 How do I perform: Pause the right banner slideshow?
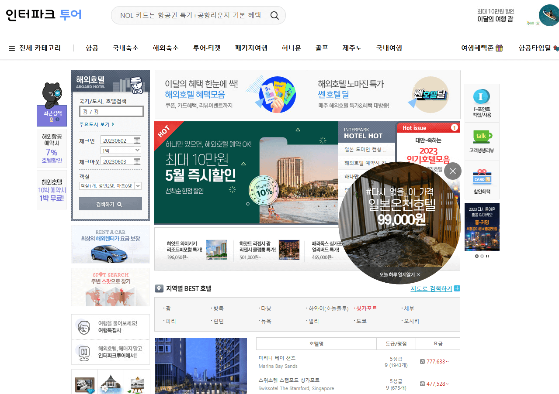click(x=487, y=256)
